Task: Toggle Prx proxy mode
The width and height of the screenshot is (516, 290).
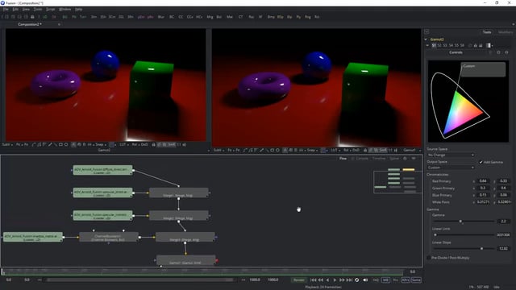Action: [x=396, y=280]
